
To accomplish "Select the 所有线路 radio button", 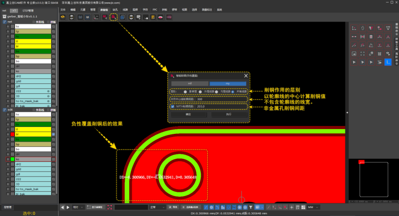I will pos(233,92).
